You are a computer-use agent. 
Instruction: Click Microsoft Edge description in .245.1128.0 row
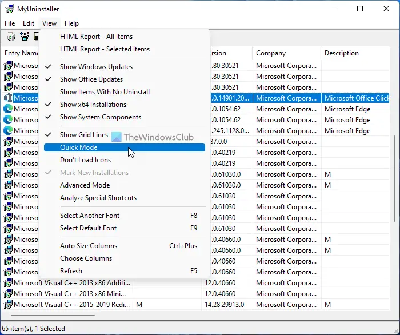tap(355, 131)
